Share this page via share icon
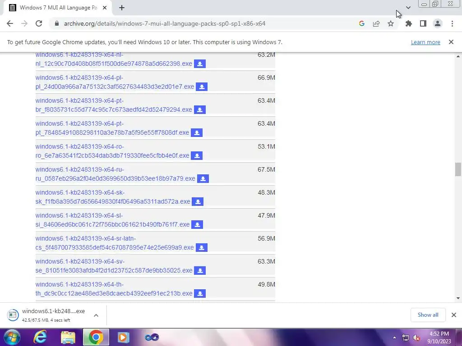This screenshot has width=462, height=346. (x=376, y=23)
